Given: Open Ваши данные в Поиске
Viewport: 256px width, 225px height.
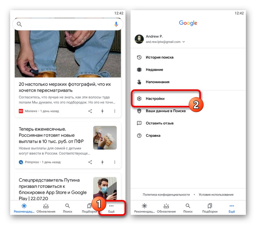Looking at the screenshot, I should point(188,111).
